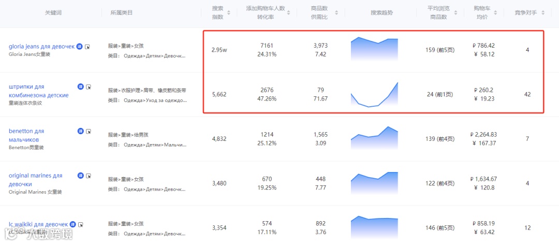Click conversion rate 24.31%
Image resolution: width=559 pixels, height=244 pixels.
click(267, 54)
